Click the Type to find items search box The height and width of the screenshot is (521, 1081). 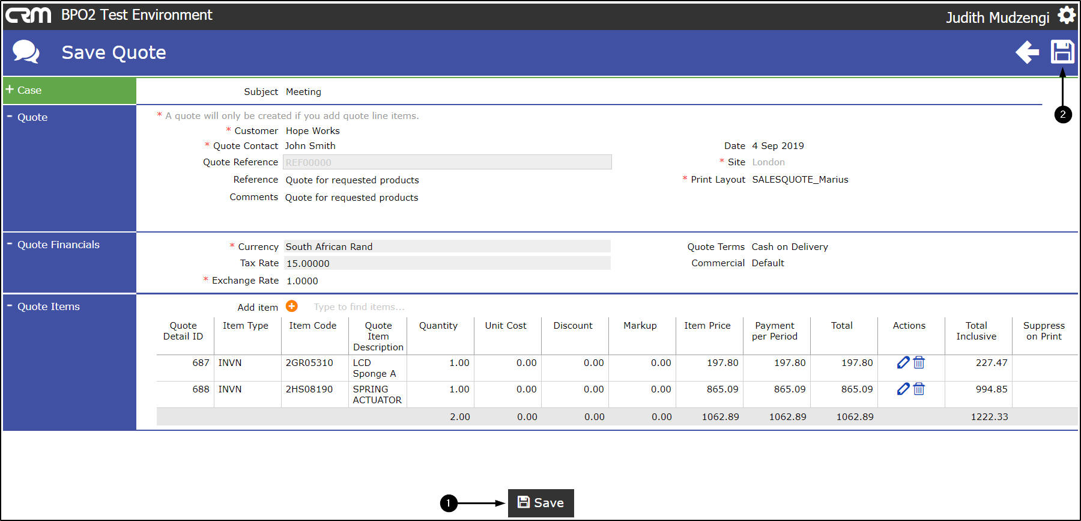(359, 307)
